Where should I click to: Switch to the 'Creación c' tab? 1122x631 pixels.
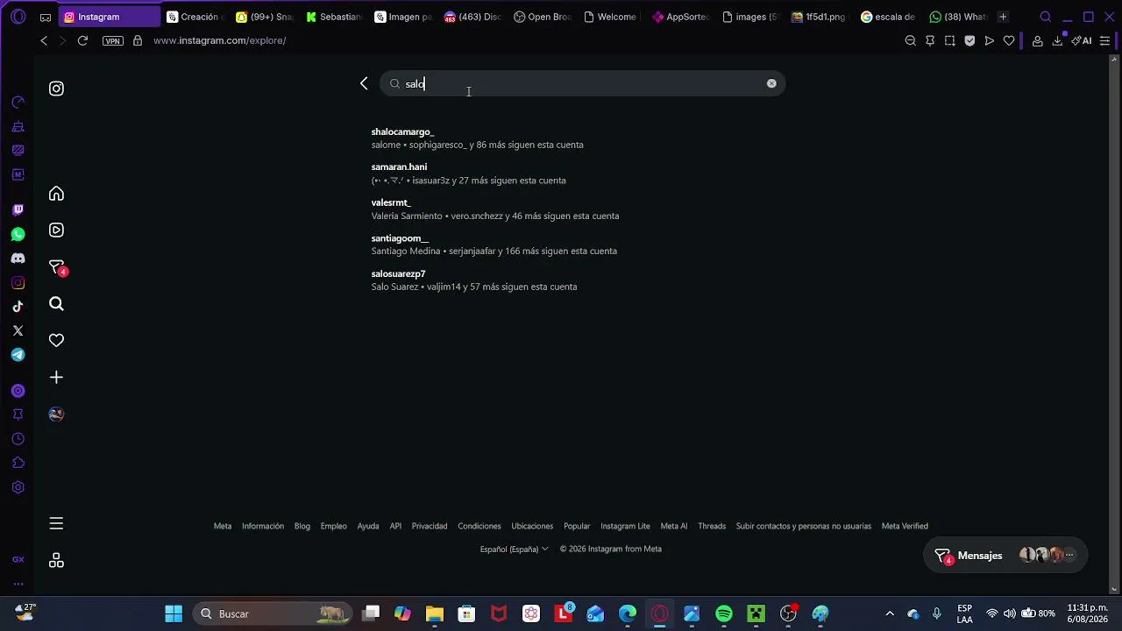point(195,17)
